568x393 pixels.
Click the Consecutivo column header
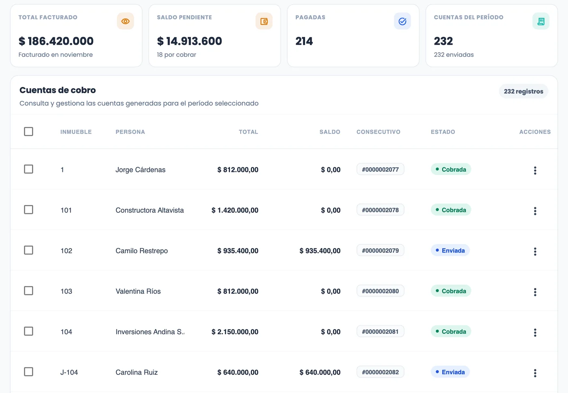[379, 132]
